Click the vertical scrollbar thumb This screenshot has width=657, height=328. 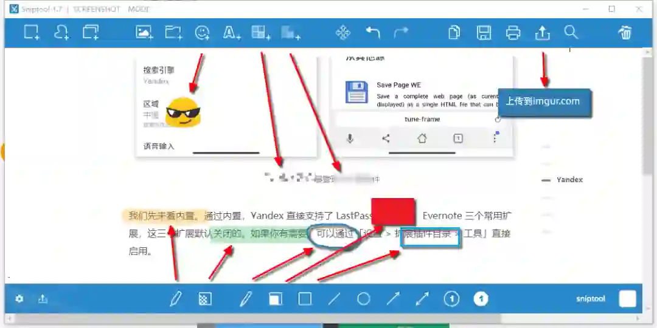[648, 115]
